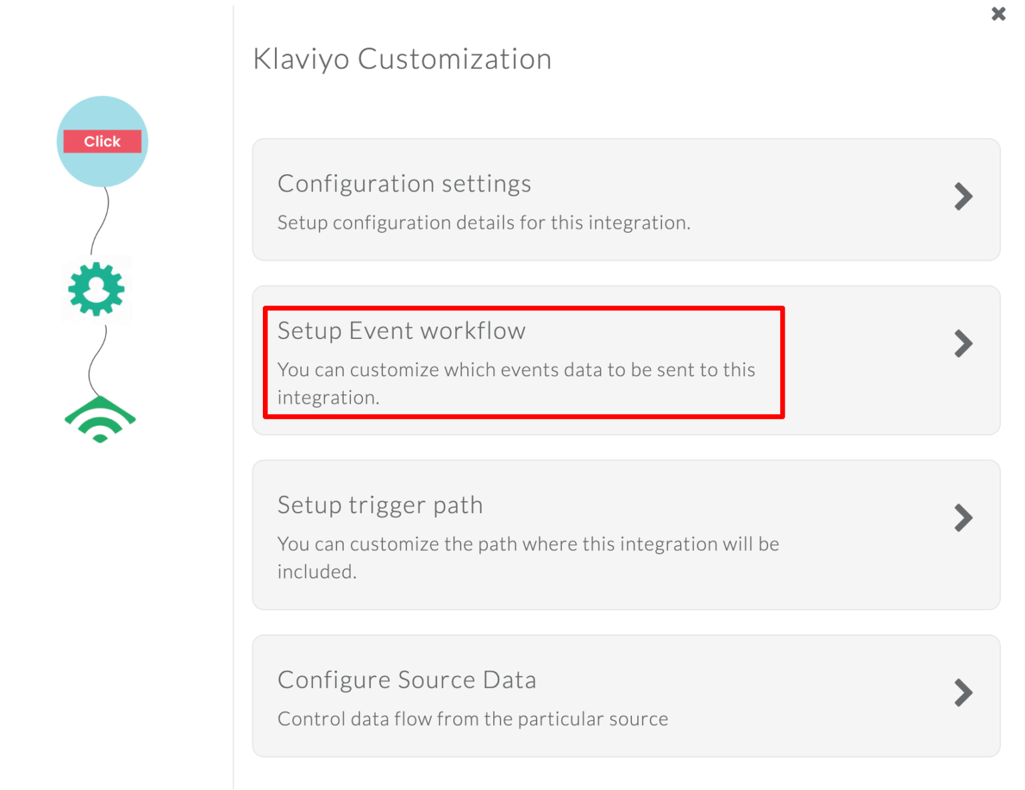Click the green wifi signal icon
The width and height of the screenshot is (1025, 790).
point(100,417)
